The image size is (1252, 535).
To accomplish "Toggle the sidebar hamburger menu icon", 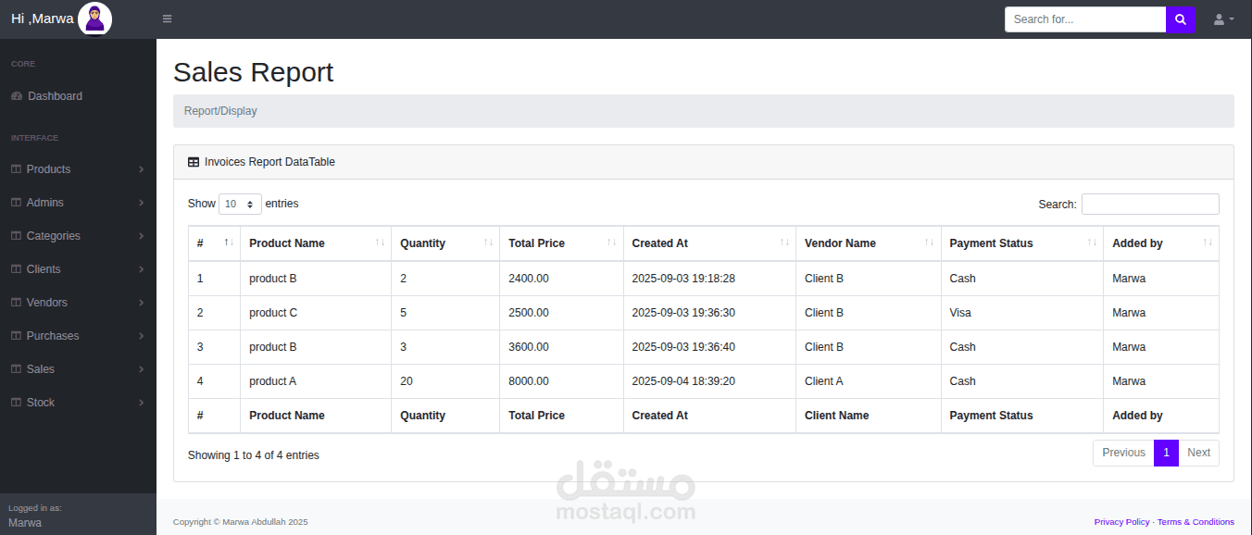I will (x=167, y=19).
